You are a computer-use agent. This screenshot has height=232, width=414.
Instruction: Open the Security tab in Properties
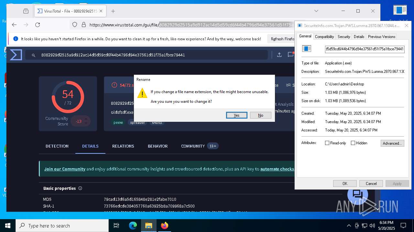344,37
